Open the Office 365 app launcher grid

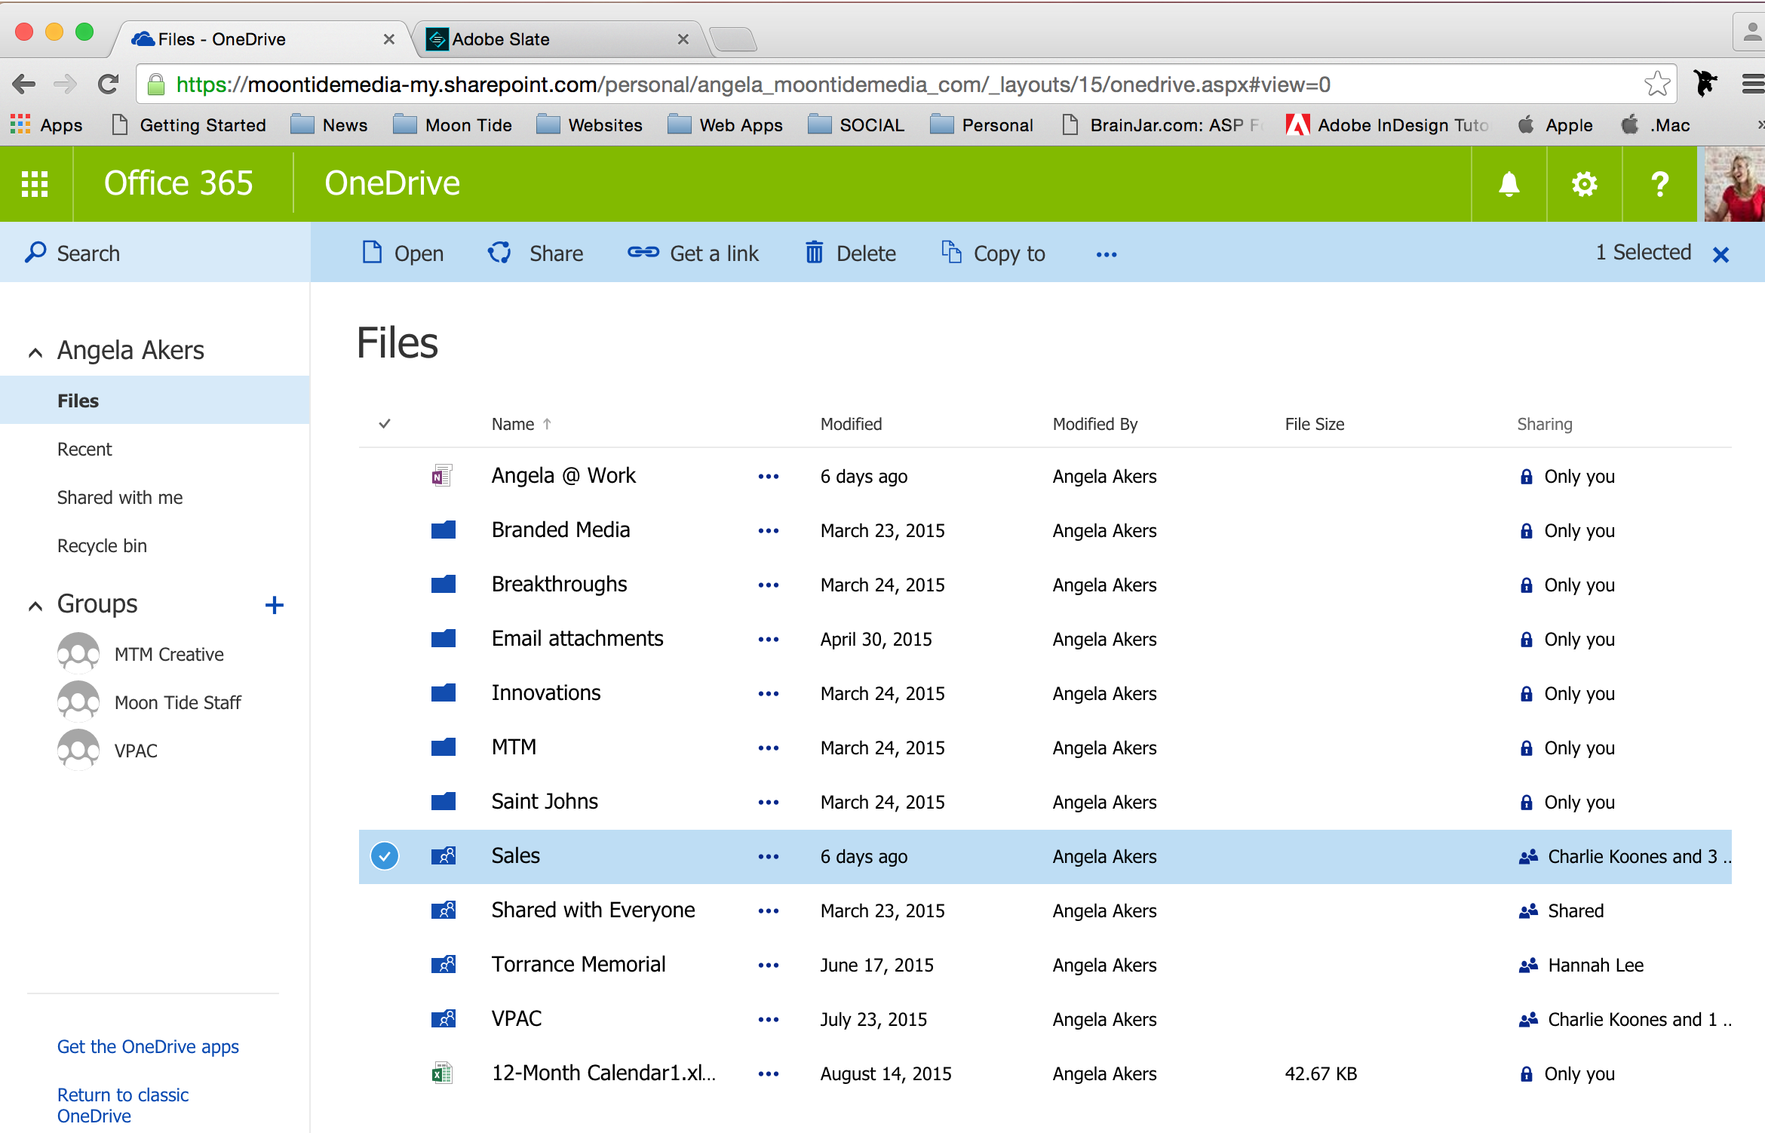pos(35,184)
